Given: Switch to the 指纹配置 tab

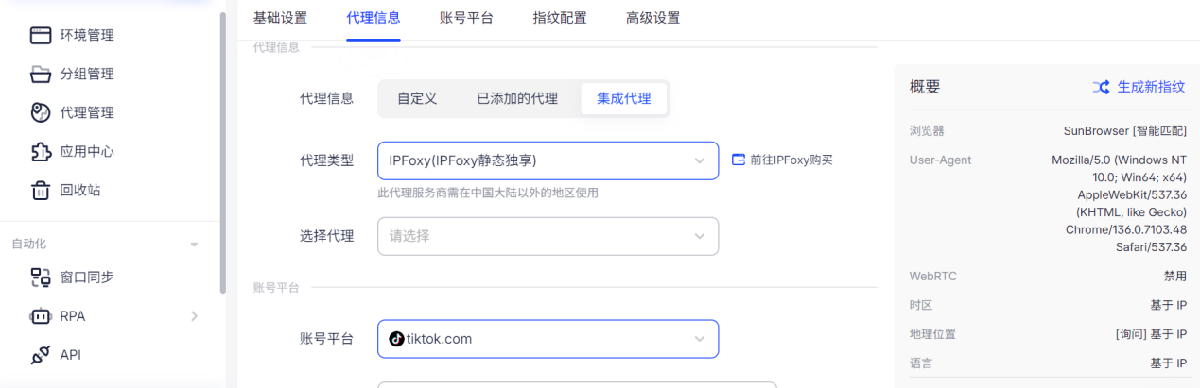Looking at the screenshot, I should point(559,18).
